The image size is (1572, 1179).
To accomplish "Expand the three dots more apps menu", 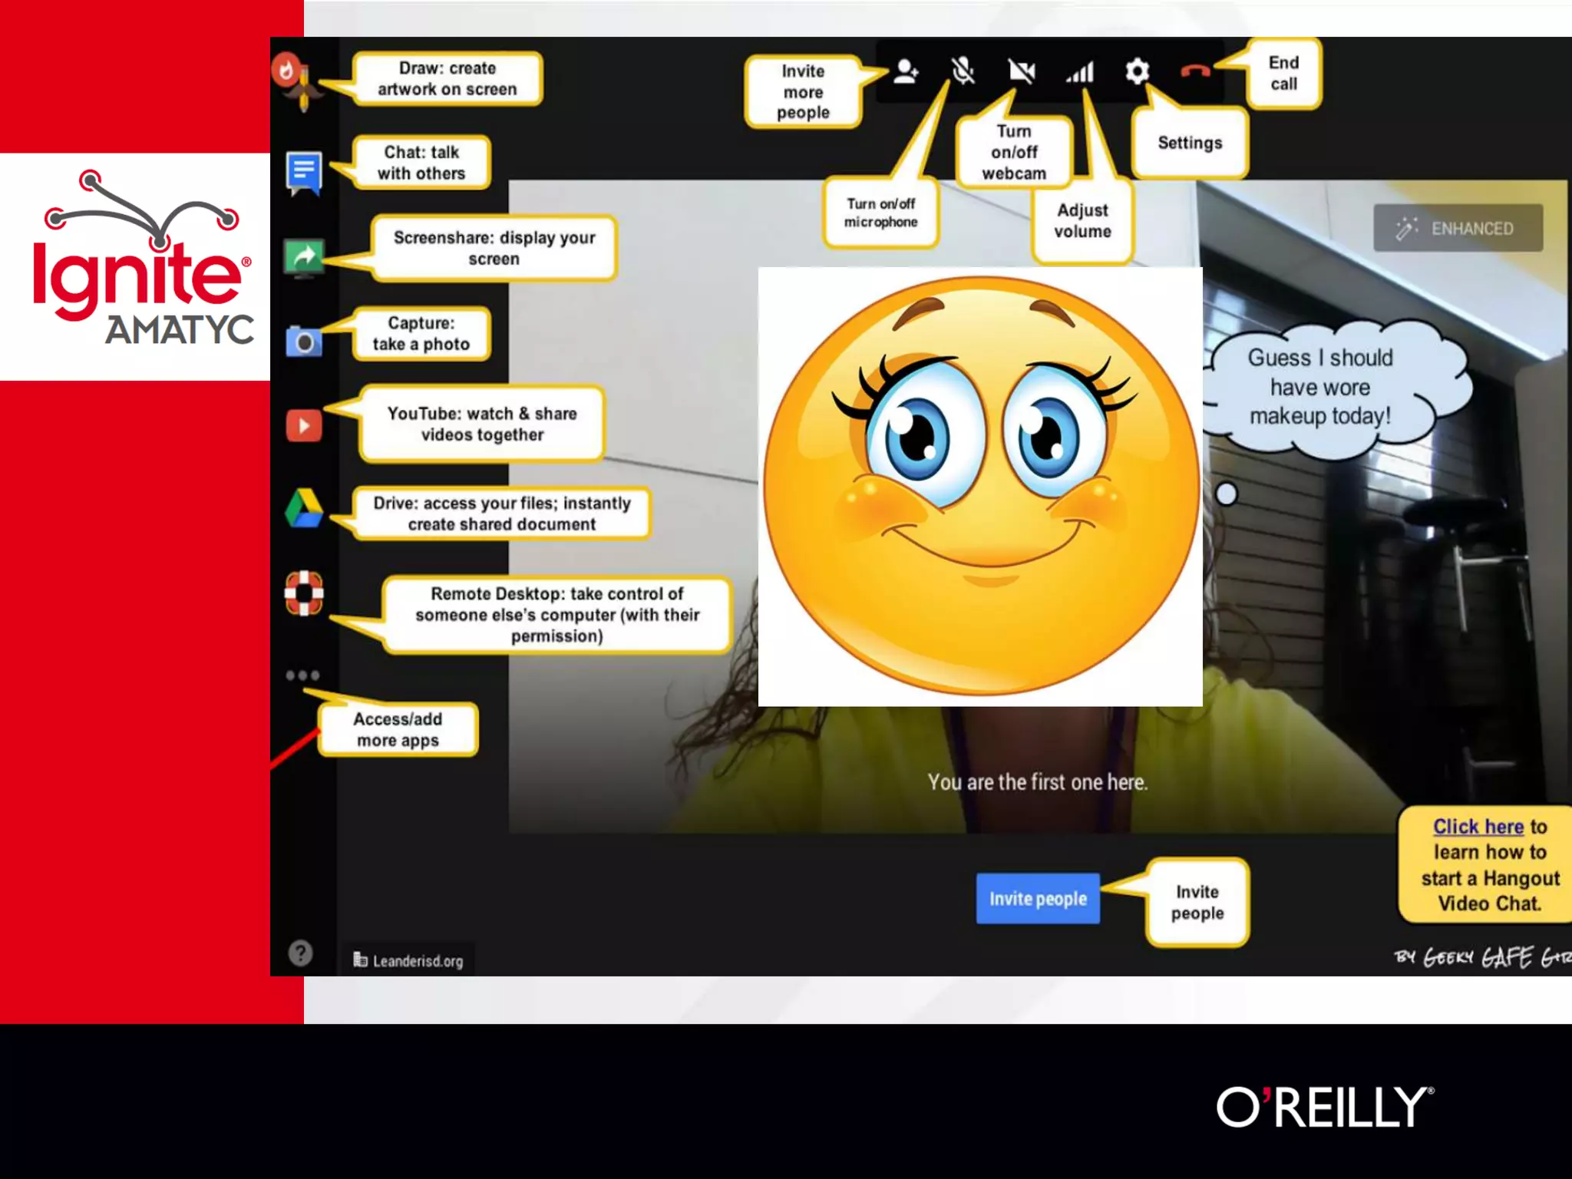I will tap(302, 675).
